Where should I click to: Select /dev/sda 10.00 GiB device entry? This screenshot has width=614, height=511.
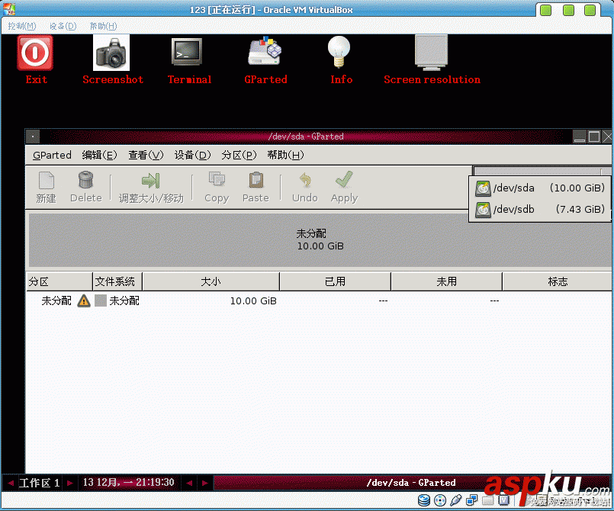tap(540, 188)
